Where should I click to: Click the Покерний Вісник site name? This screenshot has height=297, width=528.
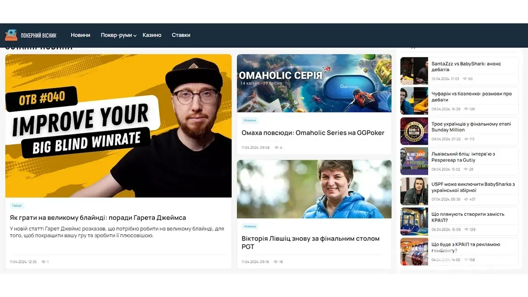pyautogui.click(x=39, y=35)
